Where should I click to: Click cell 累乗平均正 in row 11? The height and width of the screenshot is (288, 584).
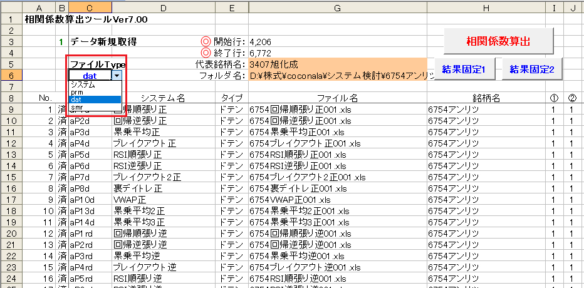pos(163,132)
